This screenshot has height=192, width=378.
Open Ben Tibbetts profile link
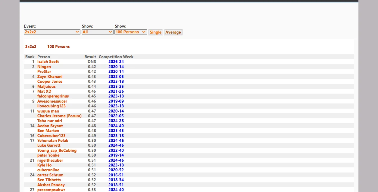point(49,180)
